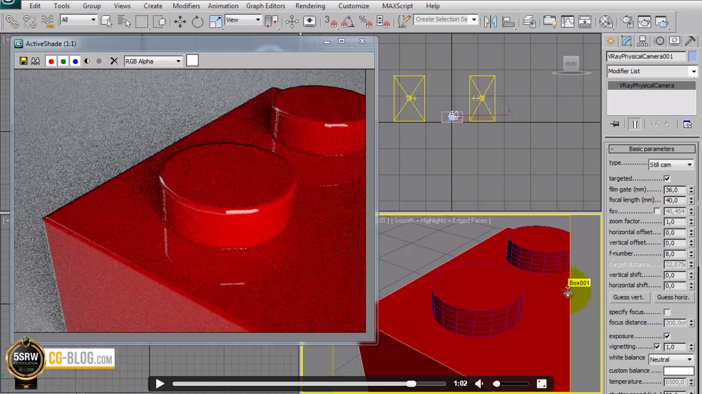Pick the Rectangular Selection Region tool
The height and width of the screenshot is (394, 702).
[x=142, y=21]
